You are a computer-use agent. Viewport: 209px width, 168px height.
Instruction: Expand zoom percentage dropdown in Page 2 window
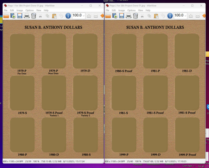pyautogui.click(x=185, y=16)
